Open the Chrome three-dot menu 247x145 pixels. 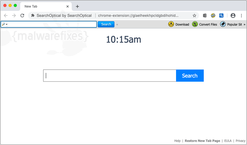pyautogui.click(x=241, y=15)
